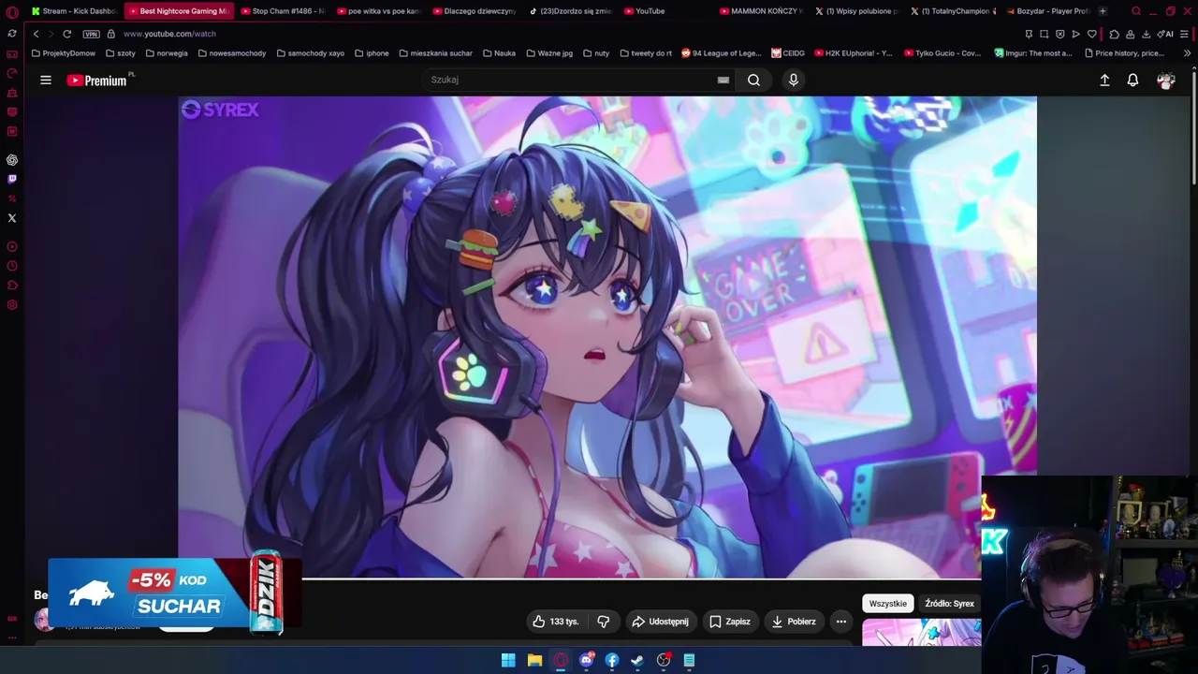Viewport: 1198px width, 674px height.
Task: Open the Imgur bookmark
Action: click(x=1033, y=53)
